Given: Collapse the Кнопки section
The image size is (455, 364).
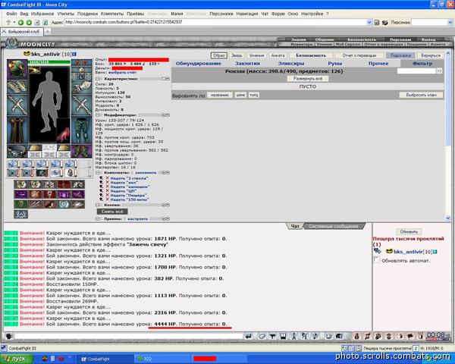Looking at the screenshot, I should pyautogui.click(x=98, y=205).
